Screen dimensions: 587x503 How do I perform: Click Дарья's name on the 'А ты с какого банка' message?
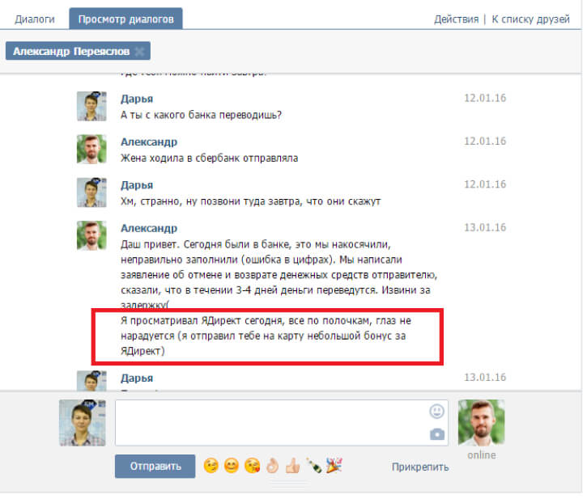[137, 98]
